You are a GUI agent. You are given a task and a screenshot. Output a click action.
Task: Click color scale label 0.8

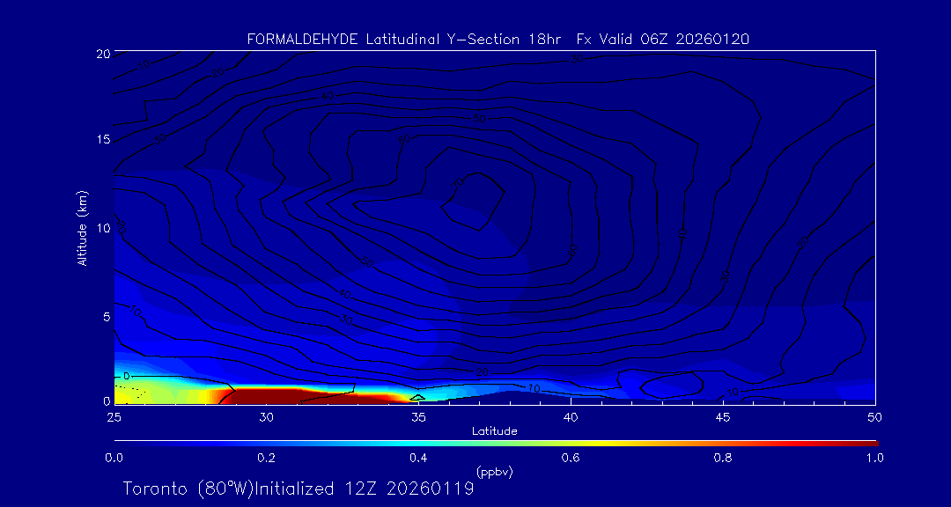pyautogui.click(x=723, y=459)
